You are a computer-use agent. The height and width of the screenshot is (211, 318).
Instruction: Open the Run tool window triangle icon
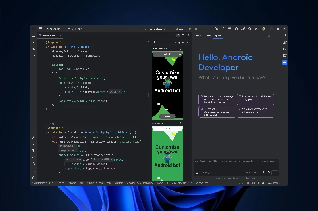tap(33, 137)
